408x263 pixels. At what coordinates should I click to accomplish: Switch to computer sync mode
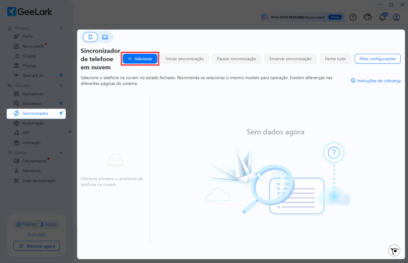point(105,37)
